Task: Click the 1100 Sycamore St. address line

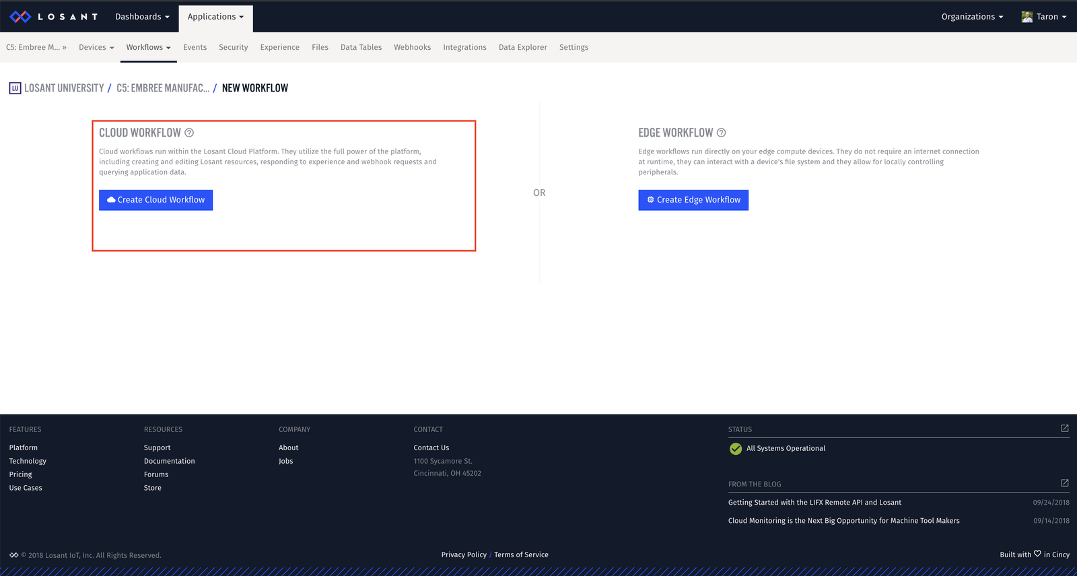Action: coord(443,461)
